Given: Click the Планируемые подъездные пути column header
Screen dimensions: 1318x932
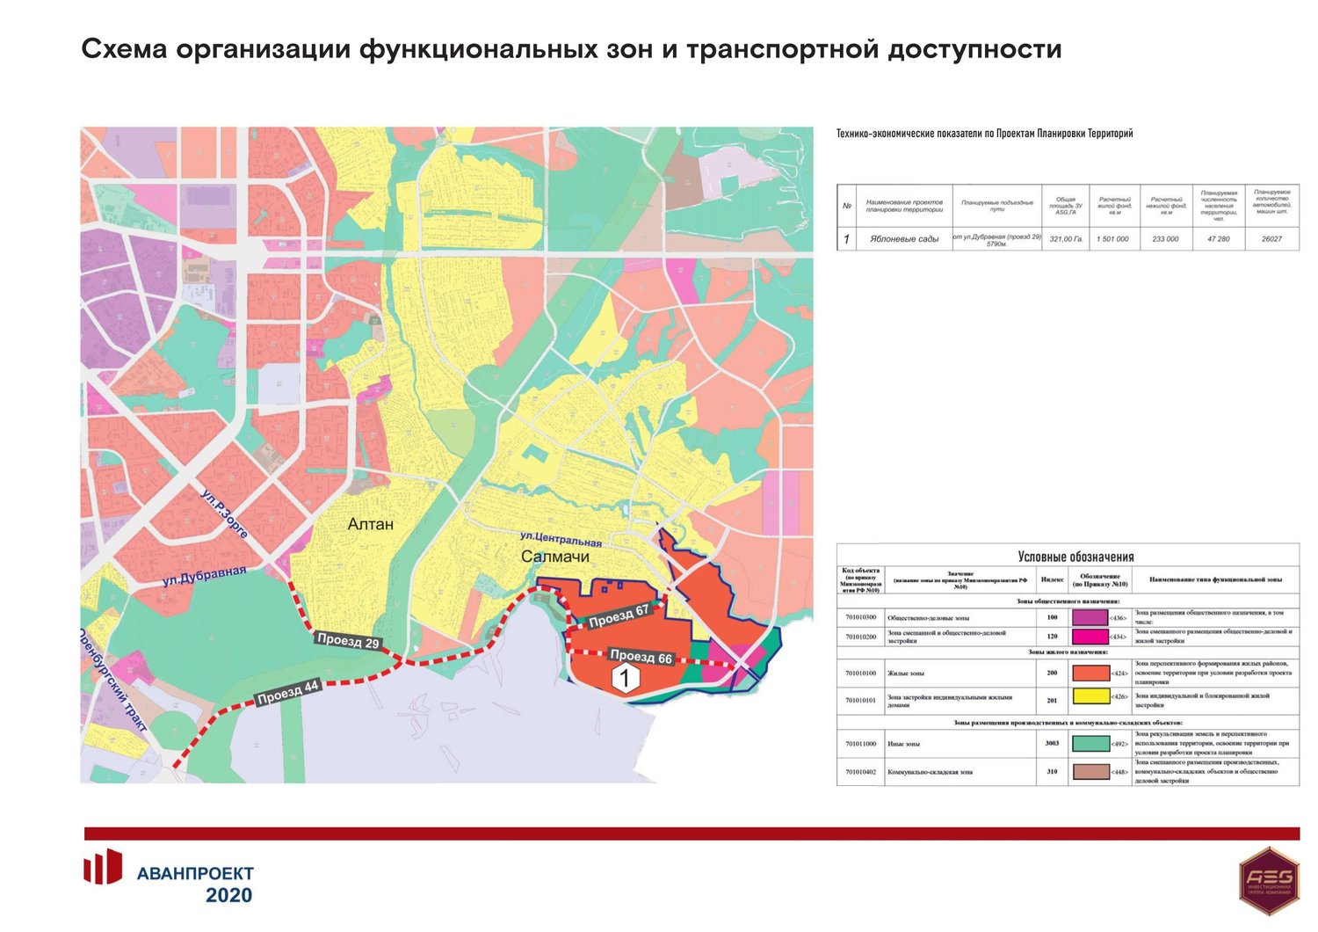Looking at the screenshot, I should [996, 205].
